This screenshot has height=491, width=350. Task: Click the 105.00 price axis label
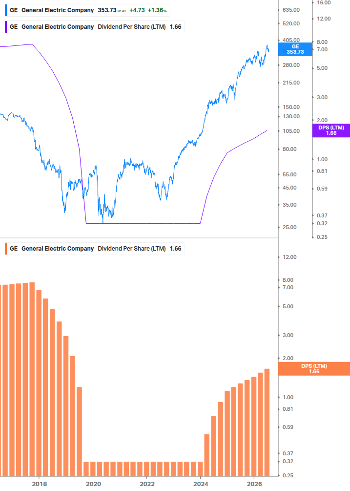coord(291,131)
